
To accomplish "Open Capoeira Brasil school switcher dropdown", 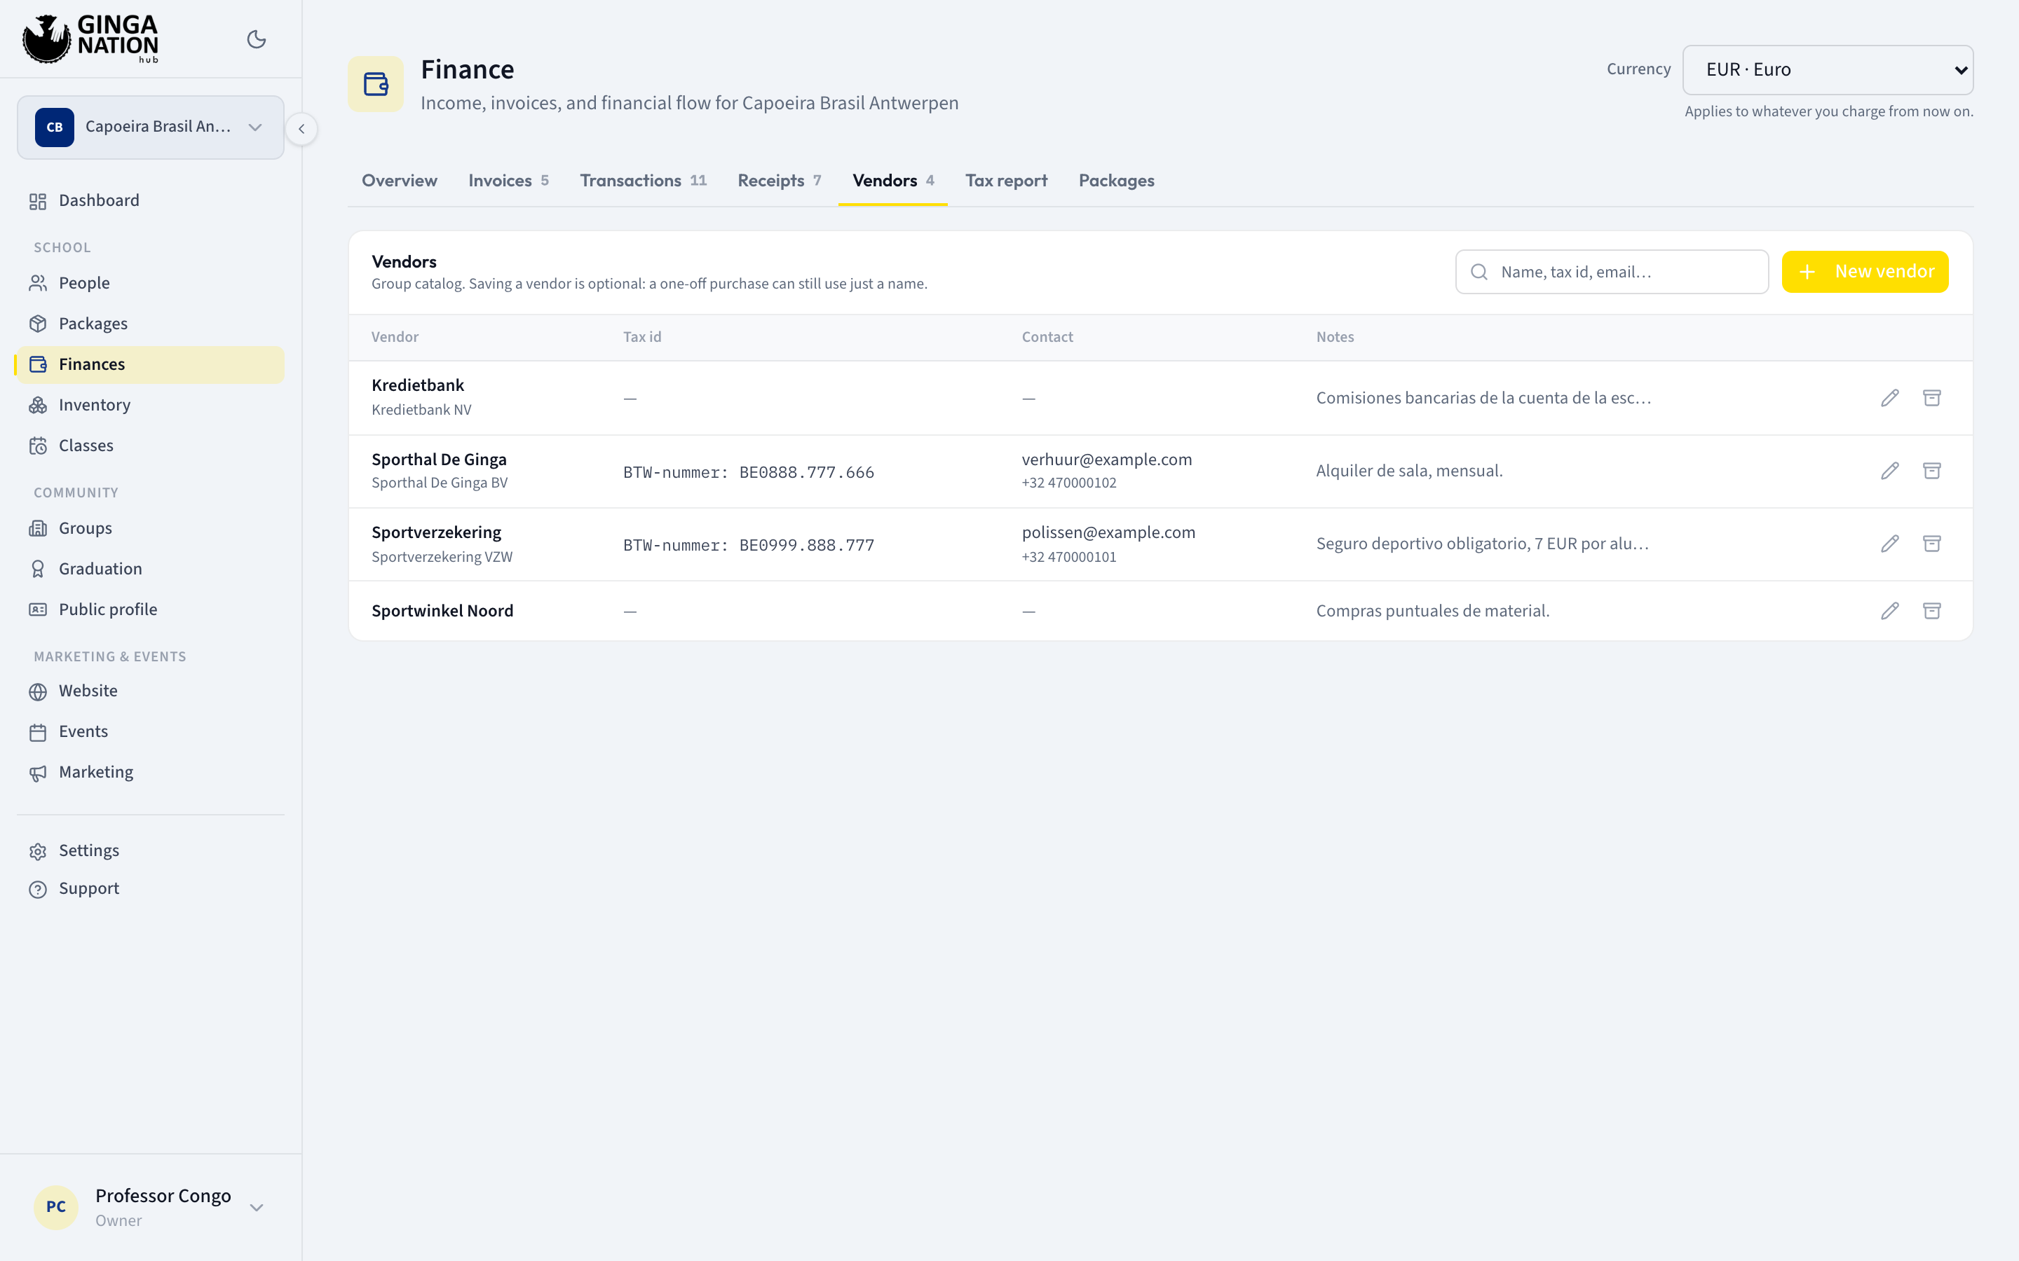I will coord(150,127).
